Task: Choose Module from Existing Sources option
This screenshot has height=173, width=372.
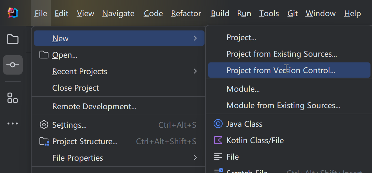Action: pyautogui.click(x=283, y=105)
